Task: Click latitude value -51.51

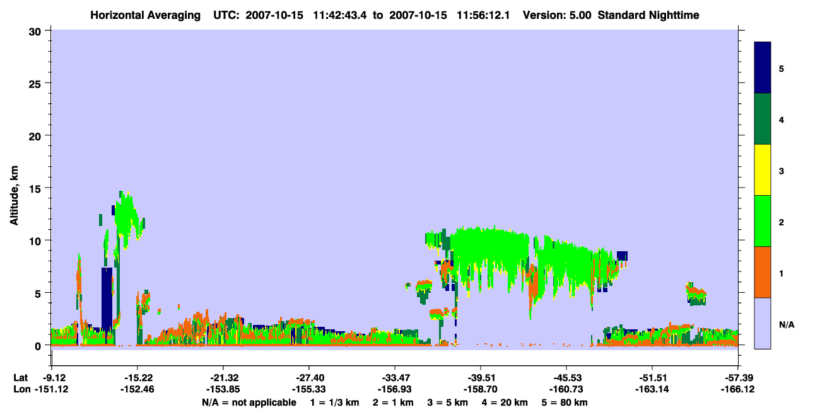Action: (652, 377)
